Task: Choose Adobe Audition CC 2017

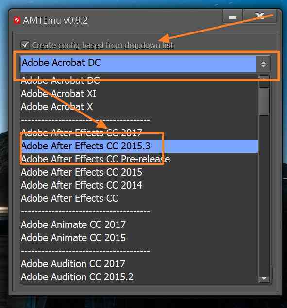Action: pyautogui.click(x=139, y=264)
